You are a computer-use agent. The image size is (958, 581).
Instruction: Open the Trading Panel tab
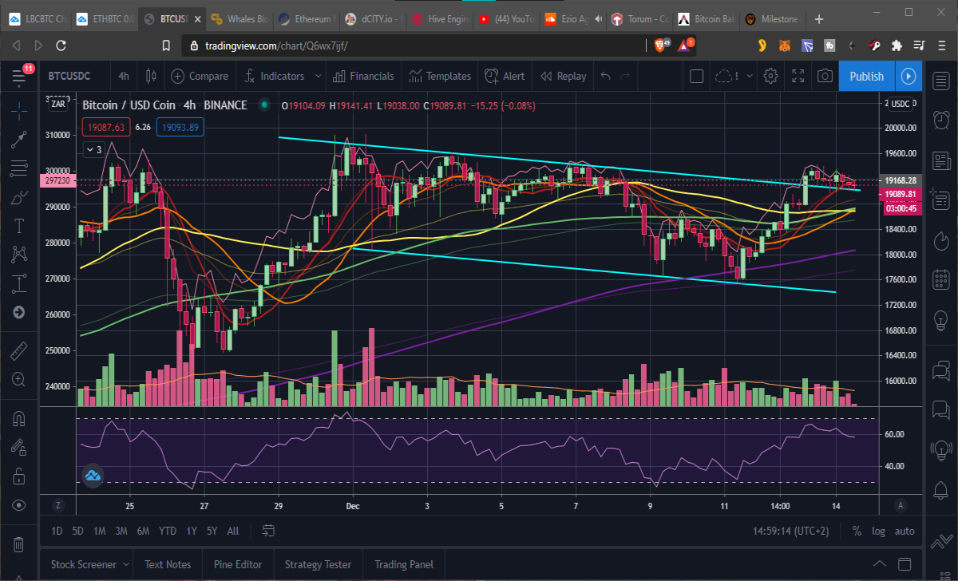pos(404,564)
